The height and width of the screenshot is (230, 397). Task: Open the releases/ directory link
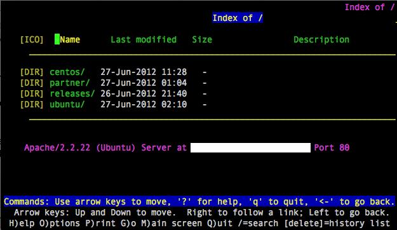[x=72, y=93]
